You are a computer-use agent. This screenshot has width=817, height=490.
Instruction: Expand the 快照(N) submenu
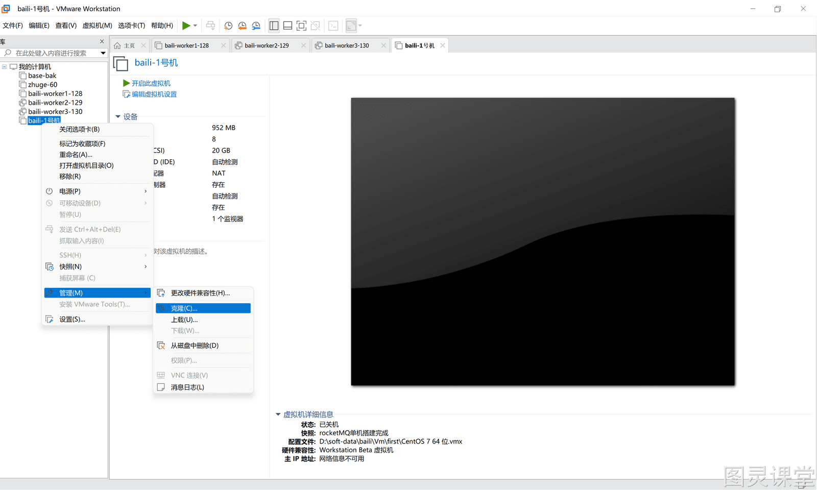(98, 267)
